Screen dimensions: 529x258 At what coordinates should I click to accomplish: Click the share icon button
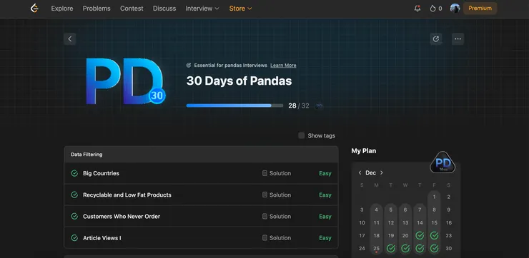pyautogui.click(x=436, y=39)
